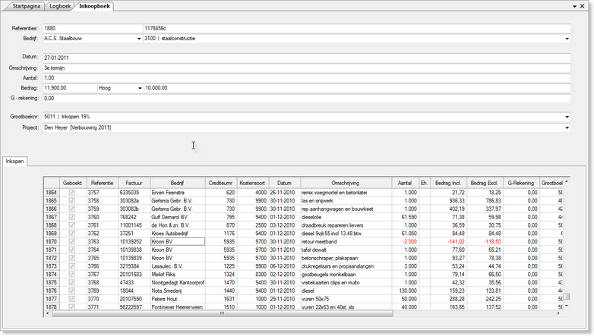
Task: Close the tab with the X icon
Action: pos(583,6)
